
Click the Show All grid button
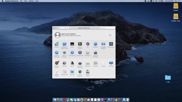[x=67, y=28]
